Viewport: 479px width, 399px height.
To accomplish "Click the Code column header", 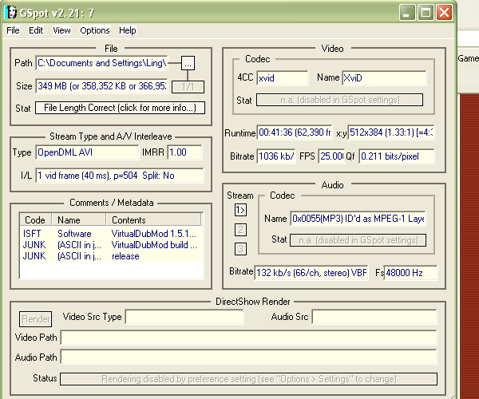I will (35, 219).
